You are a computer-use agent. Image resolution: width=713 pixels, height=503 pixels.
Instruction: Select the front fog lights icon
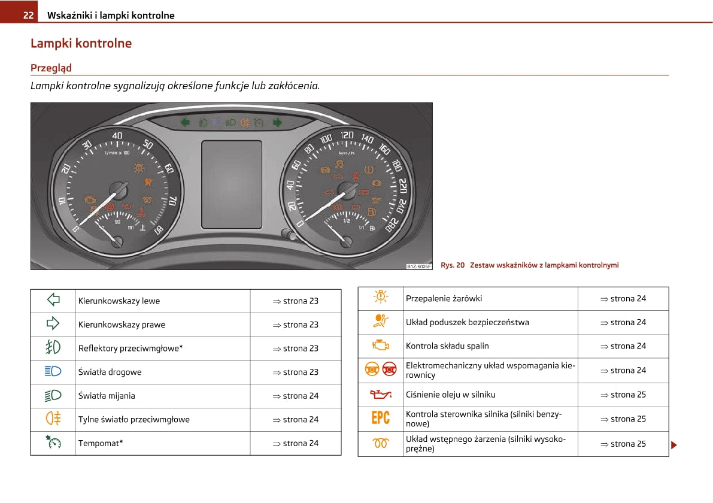[53, 348]
